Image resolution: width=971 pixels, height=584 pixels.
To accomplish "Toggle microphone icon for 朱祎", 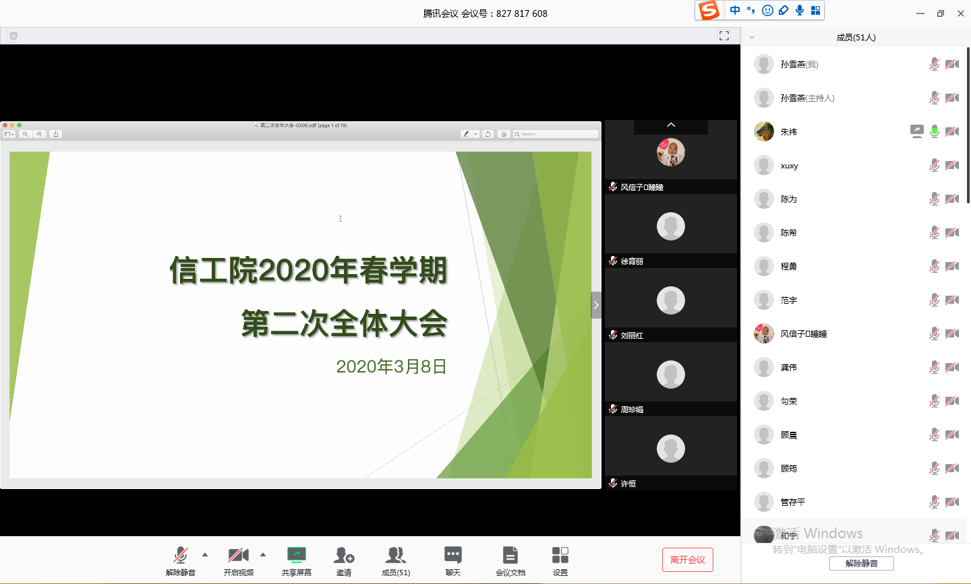I will pos(935,131).
